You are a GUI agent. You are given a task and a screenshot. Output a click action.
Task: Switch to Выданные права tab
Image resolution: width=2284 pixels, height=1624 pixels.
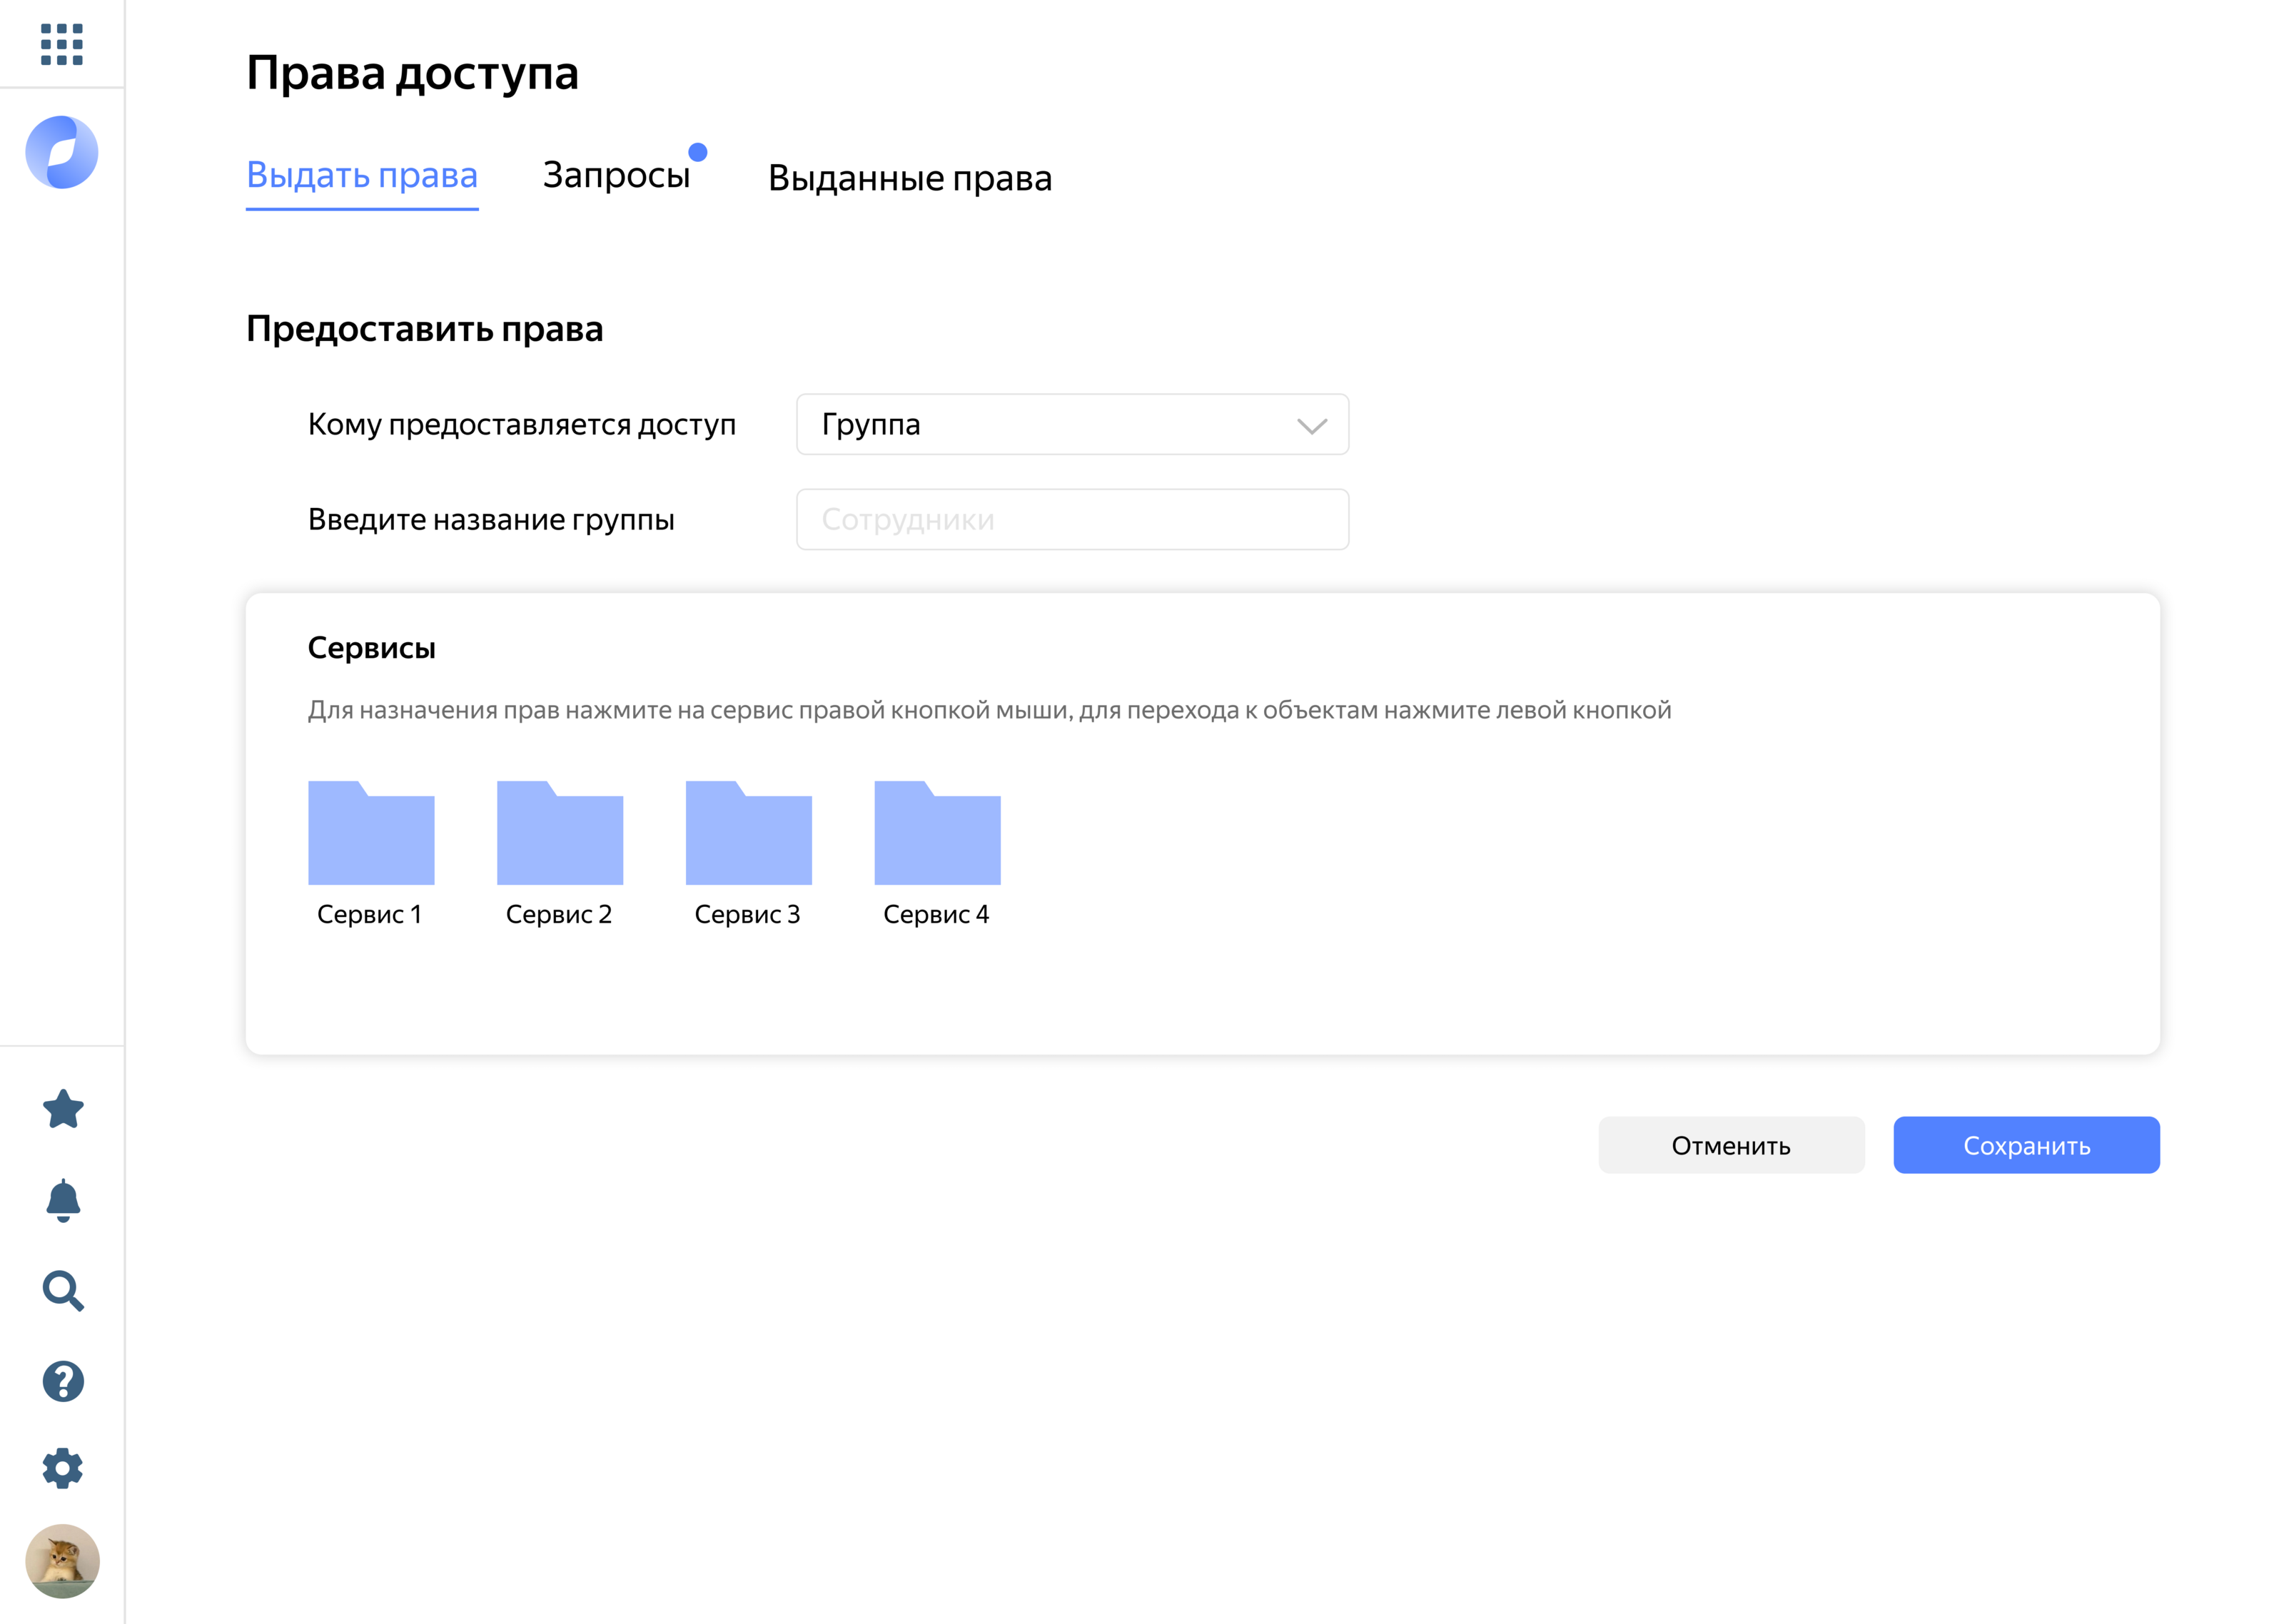(909, 178)
